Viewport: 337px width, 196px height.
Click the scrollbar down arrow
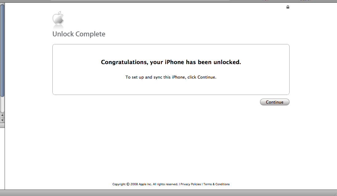[2, 120]
